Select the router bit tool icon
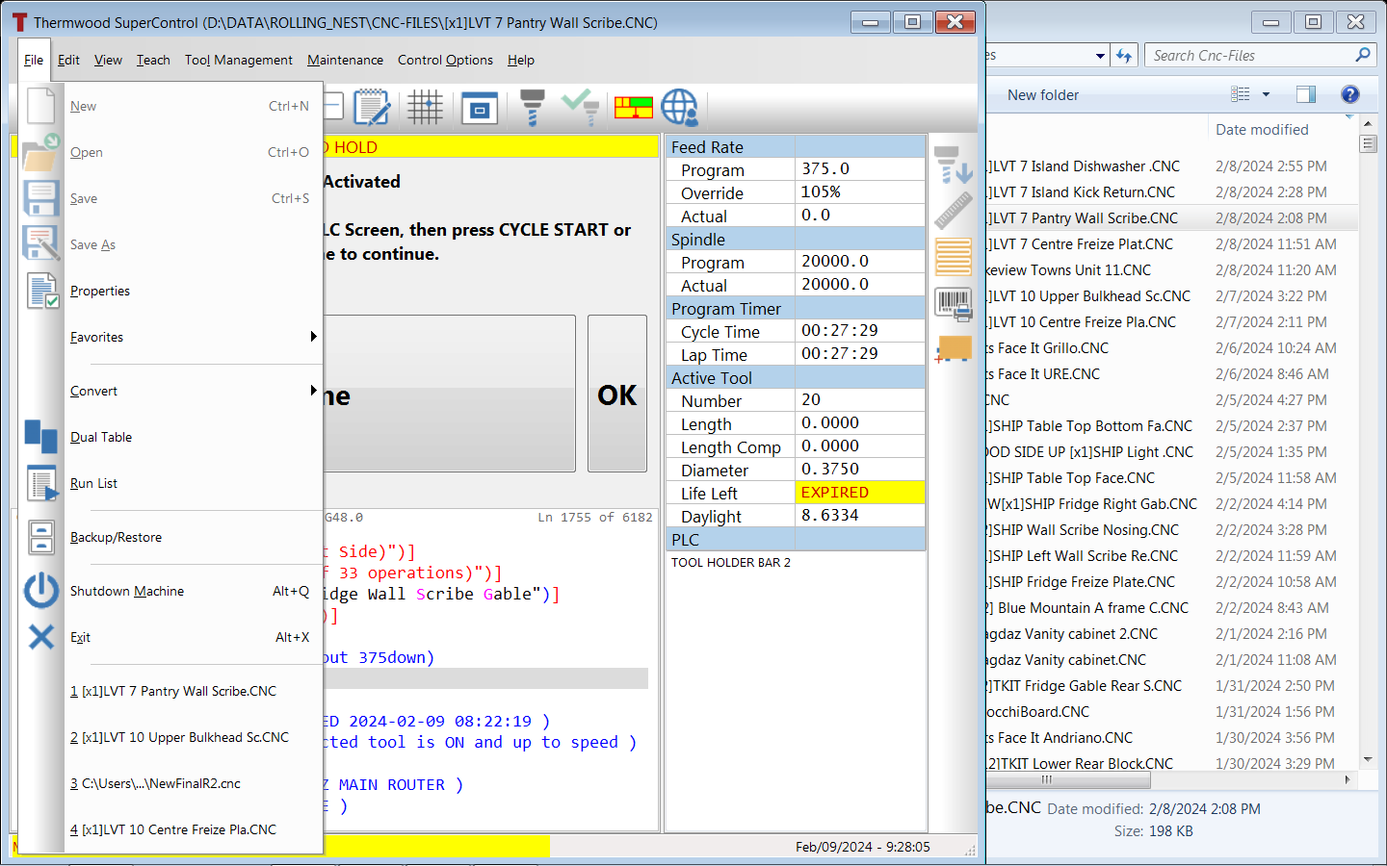 coord(532,108)
